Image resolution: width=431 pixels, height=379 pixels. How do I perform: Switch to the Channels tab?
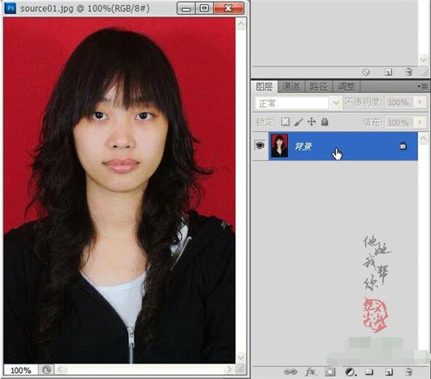click(290, 86)
